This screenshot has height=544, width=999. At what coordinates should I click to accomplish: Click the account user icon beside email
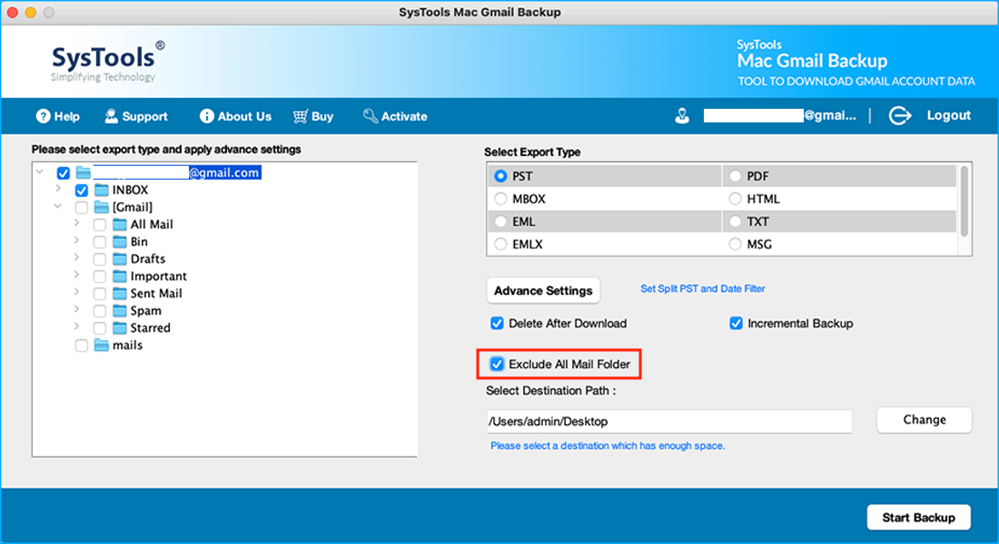pyautogui.click(x=682, y=116)
